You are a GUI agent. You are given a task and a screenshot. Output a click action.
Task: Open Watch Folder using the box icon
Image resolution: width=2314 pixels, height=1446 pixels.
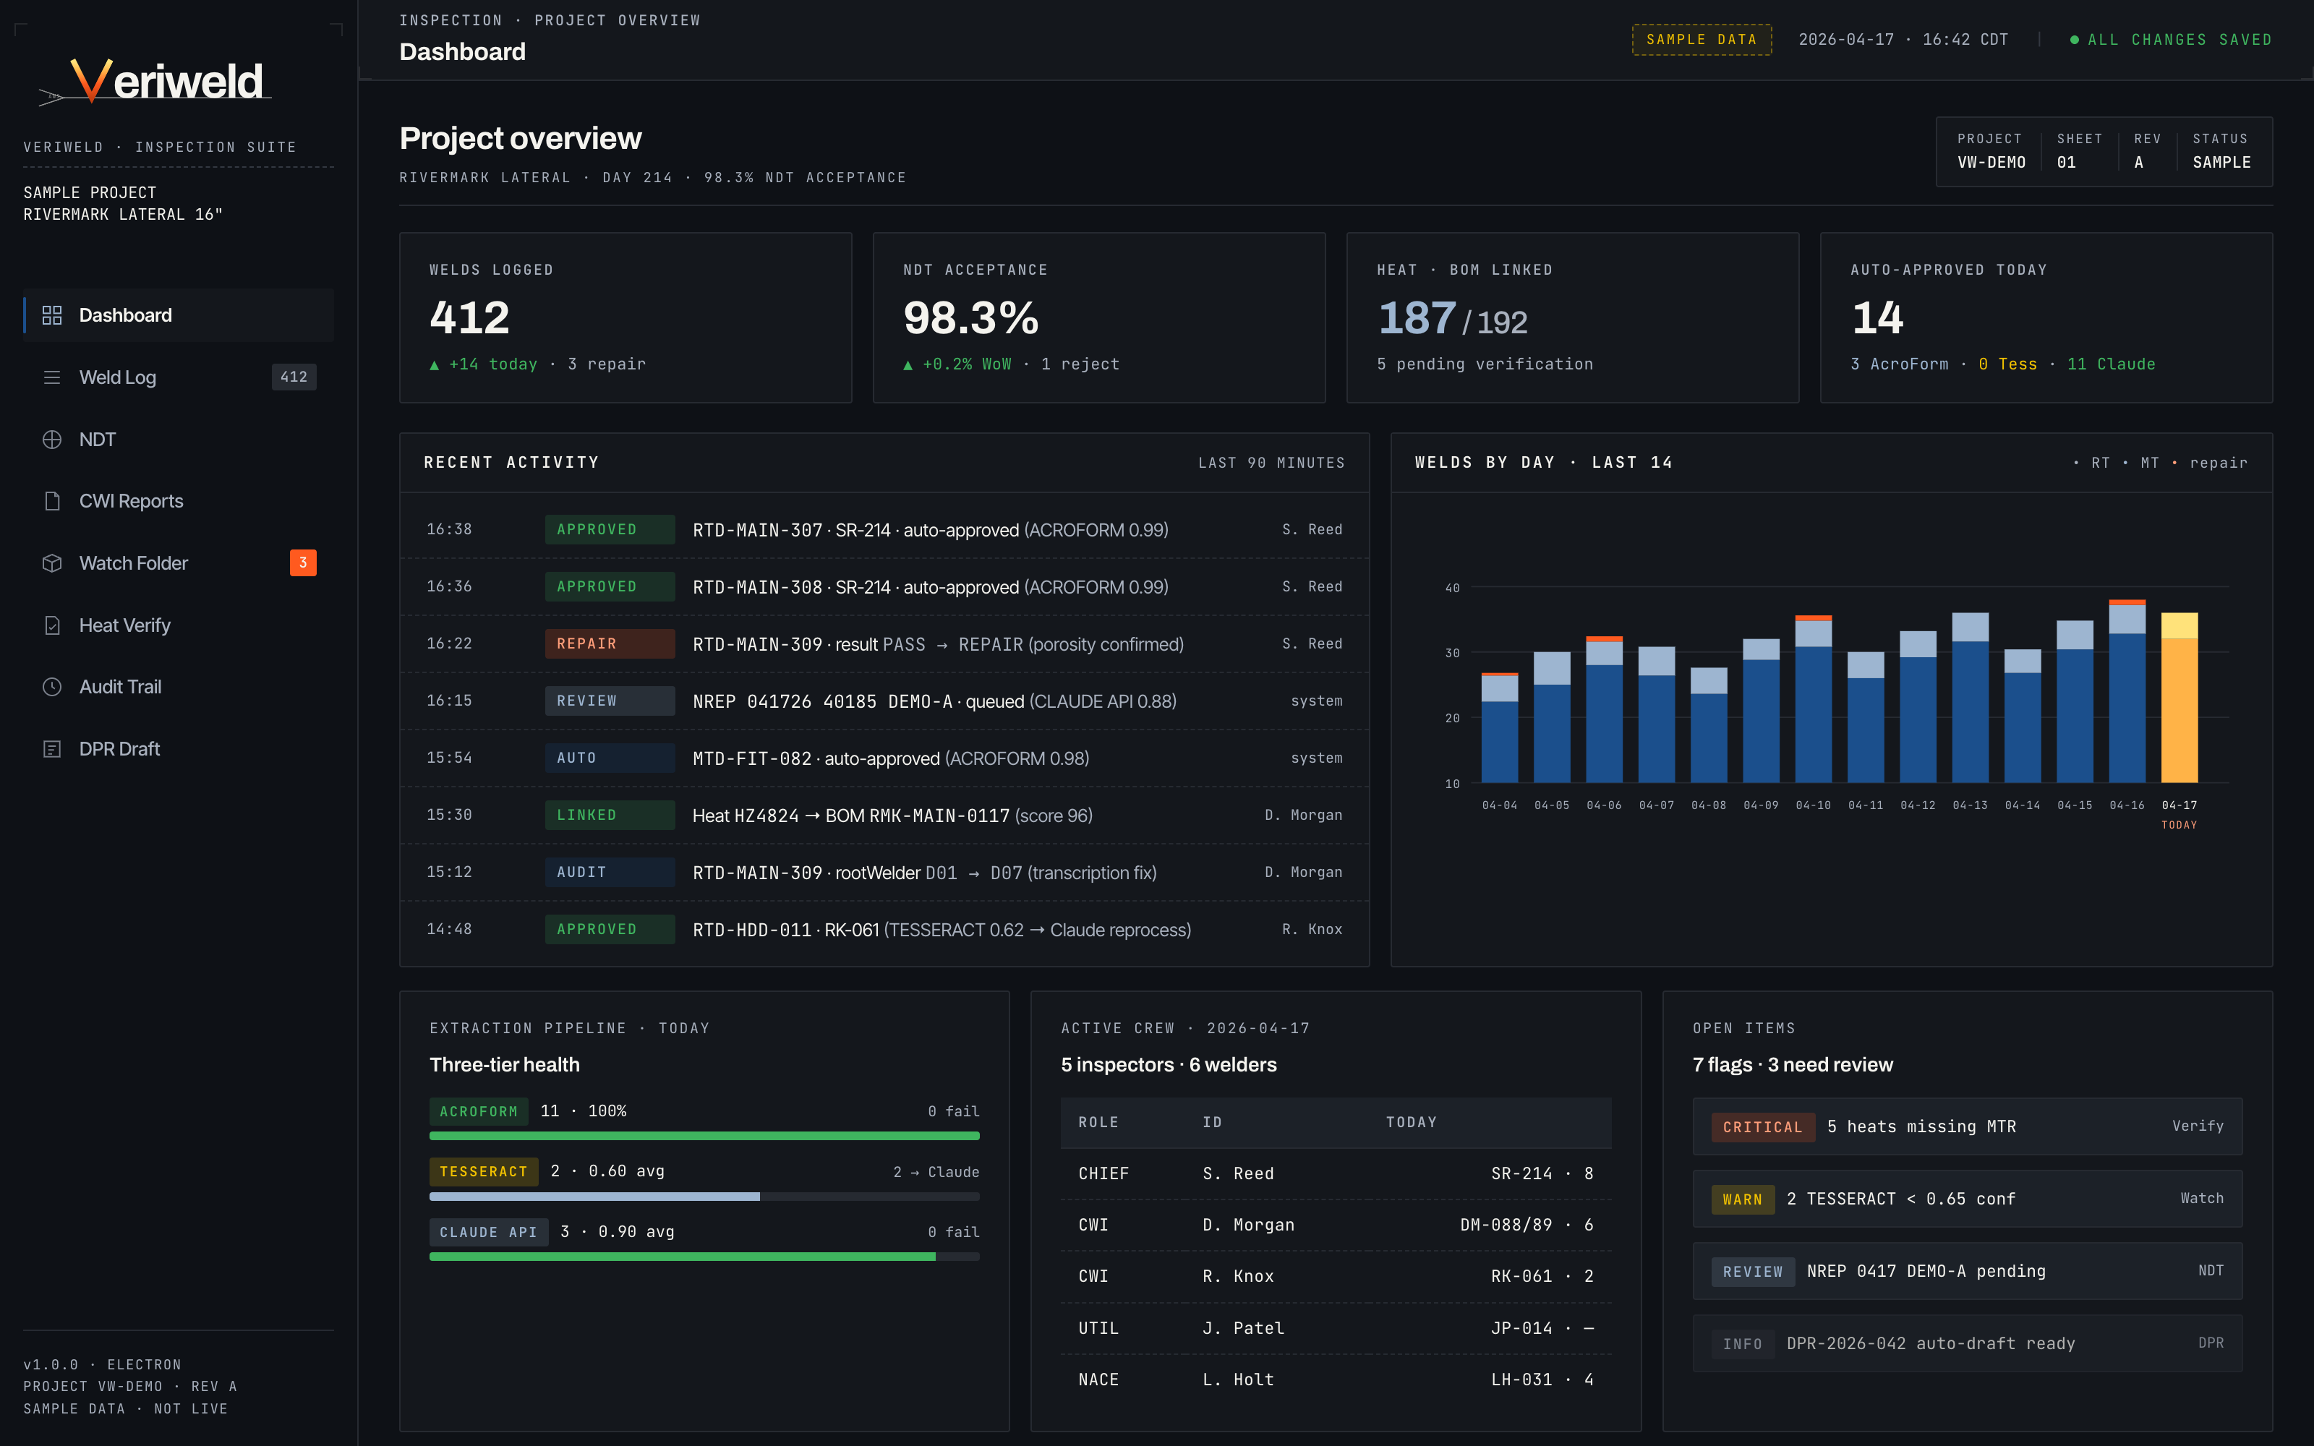tap(51, 562)
